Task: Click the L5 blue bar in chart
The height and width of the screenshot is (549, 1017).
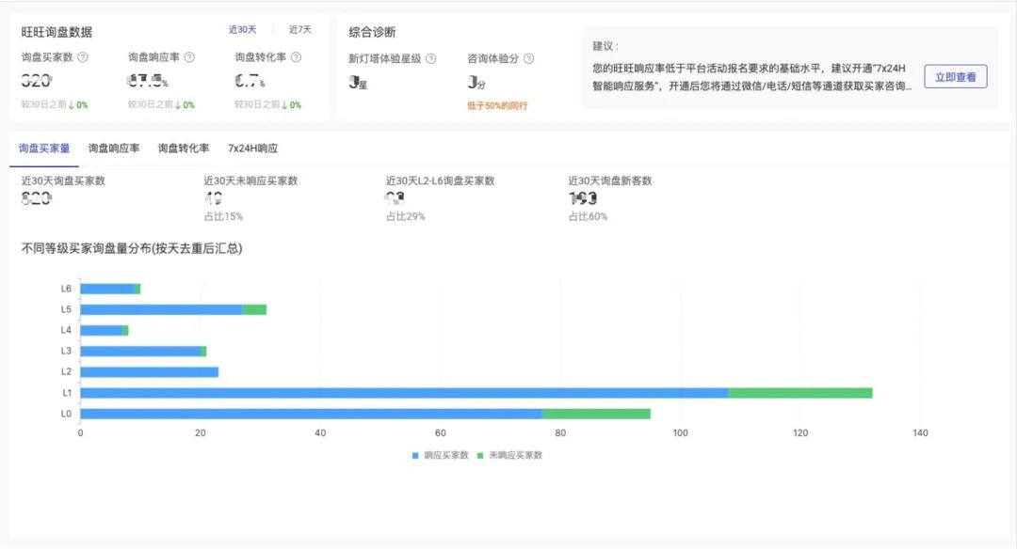Action: (x=162, y=309)
